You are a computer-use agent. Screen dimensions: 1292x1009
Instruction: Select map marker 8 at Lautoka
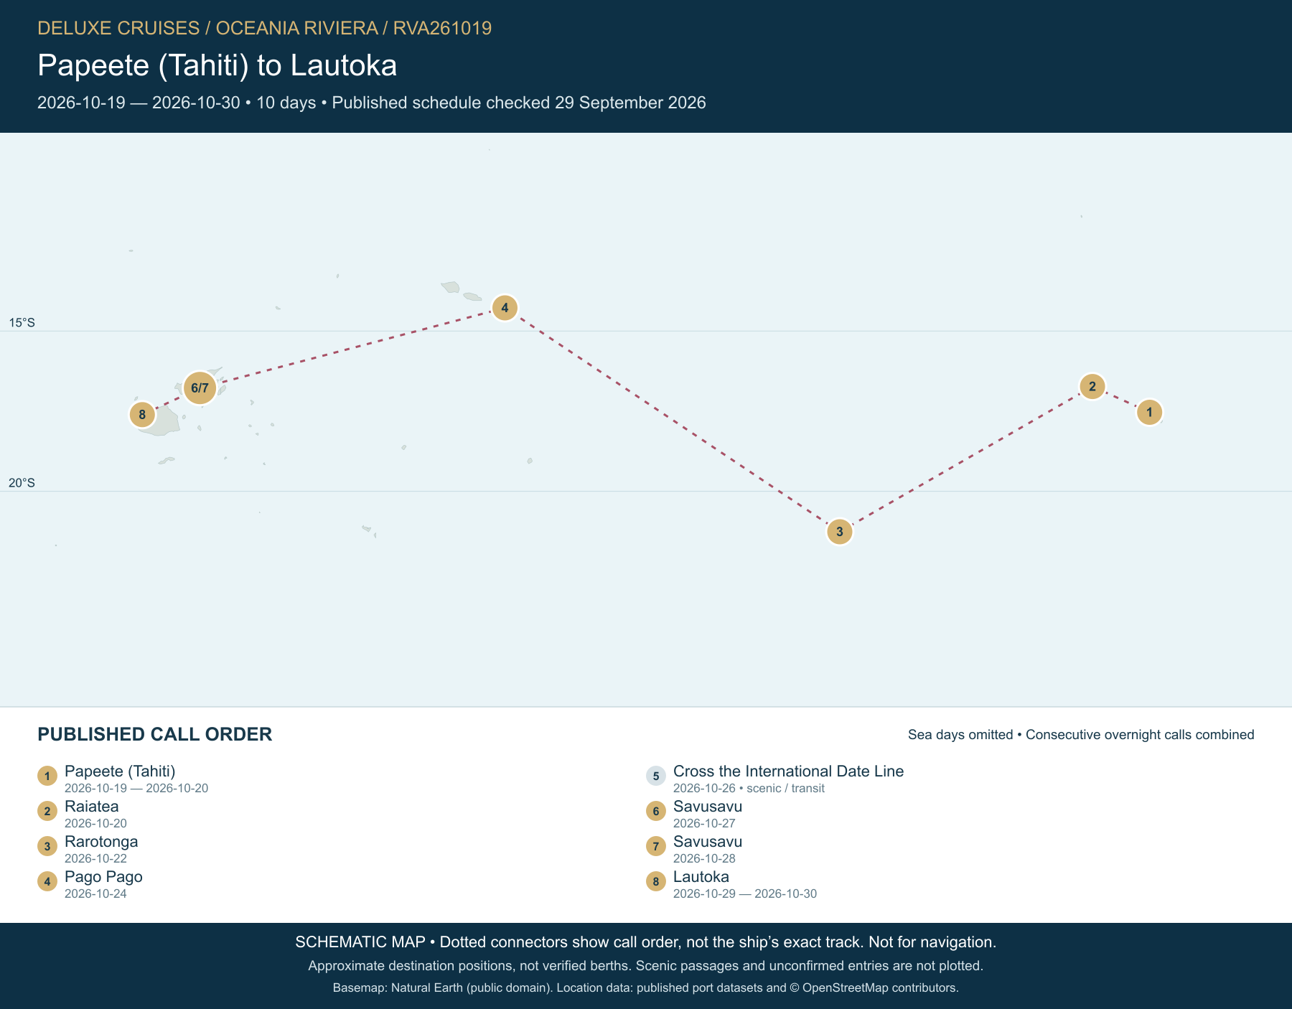142,414
